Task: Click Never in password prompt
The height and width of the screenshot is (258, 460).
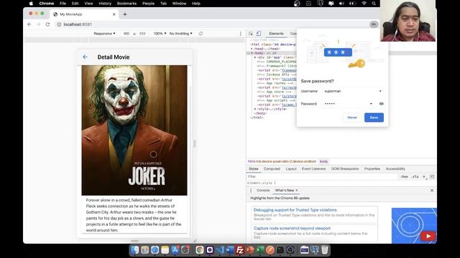Action: point(352,118)
